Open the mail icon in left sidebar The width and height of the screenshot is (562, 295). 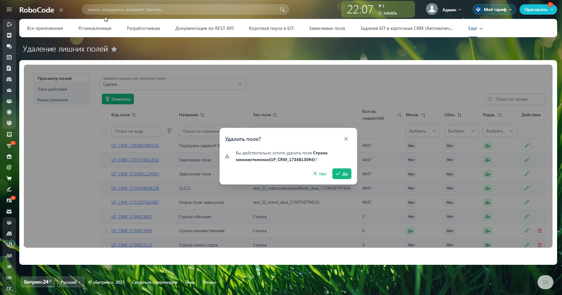click(x=9, y=90)
